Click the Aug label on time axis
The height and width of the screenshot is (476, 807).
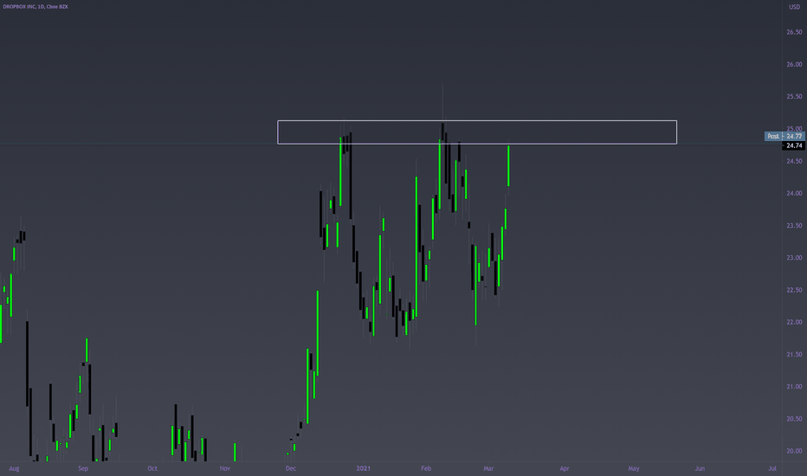point(14,468)
